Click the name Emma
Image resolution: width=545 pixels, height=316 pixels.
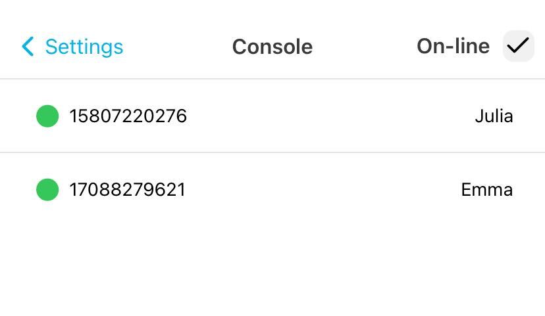(x=486, y=190)
